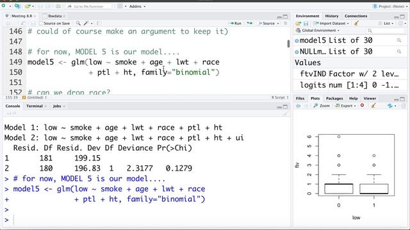Click the console input prompt line
Screen dimensions: 410x230
point(147,220)
